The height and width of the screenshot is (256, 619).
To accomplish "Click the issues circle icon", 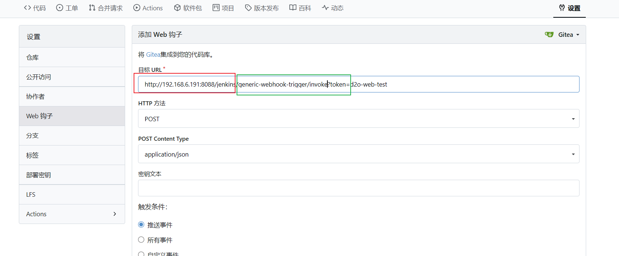I will pyautogui.click(x=59, y=8).
